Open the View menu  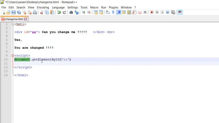(31, 8)
